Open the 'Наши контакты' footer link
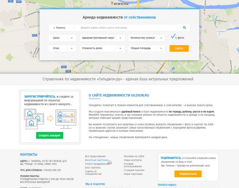 coord(133,160)
